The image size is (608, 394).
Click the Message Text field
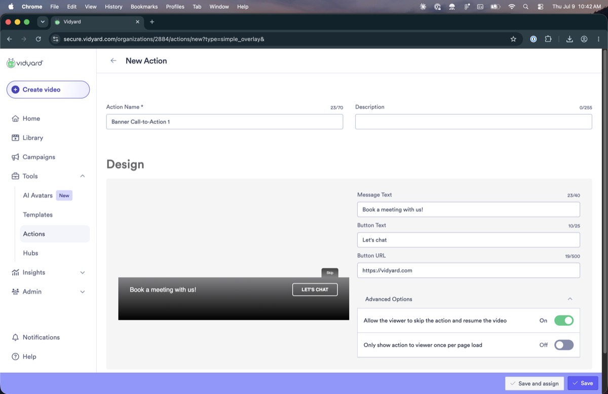coord(468,209)
